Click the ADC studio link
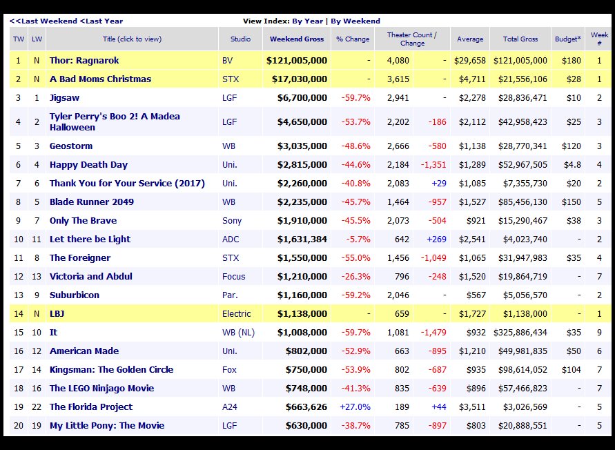Image resolution: width=615 pixels, height=450 pixels. [231, 239]
